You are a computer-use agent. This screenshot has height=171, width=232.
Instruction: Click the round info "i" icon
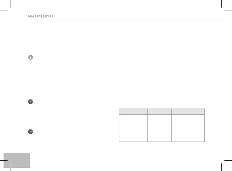point(30,57)
